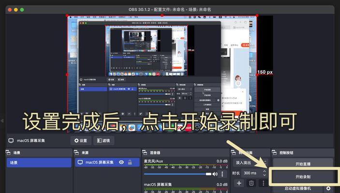
Task: Click the monitor icon in the source row
Action: pos(80,162)
